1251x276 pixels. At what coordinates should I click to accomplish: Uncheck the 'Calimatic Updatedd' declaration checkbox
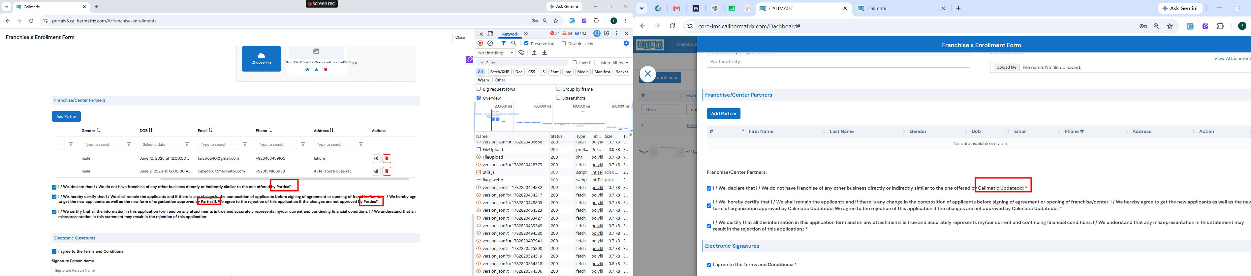coord(708,189)
